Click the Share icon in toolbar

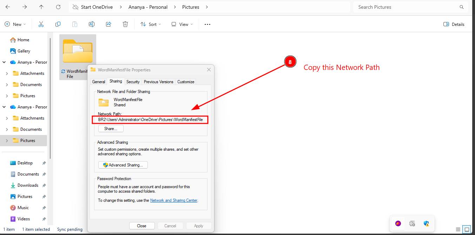(108, 24)
